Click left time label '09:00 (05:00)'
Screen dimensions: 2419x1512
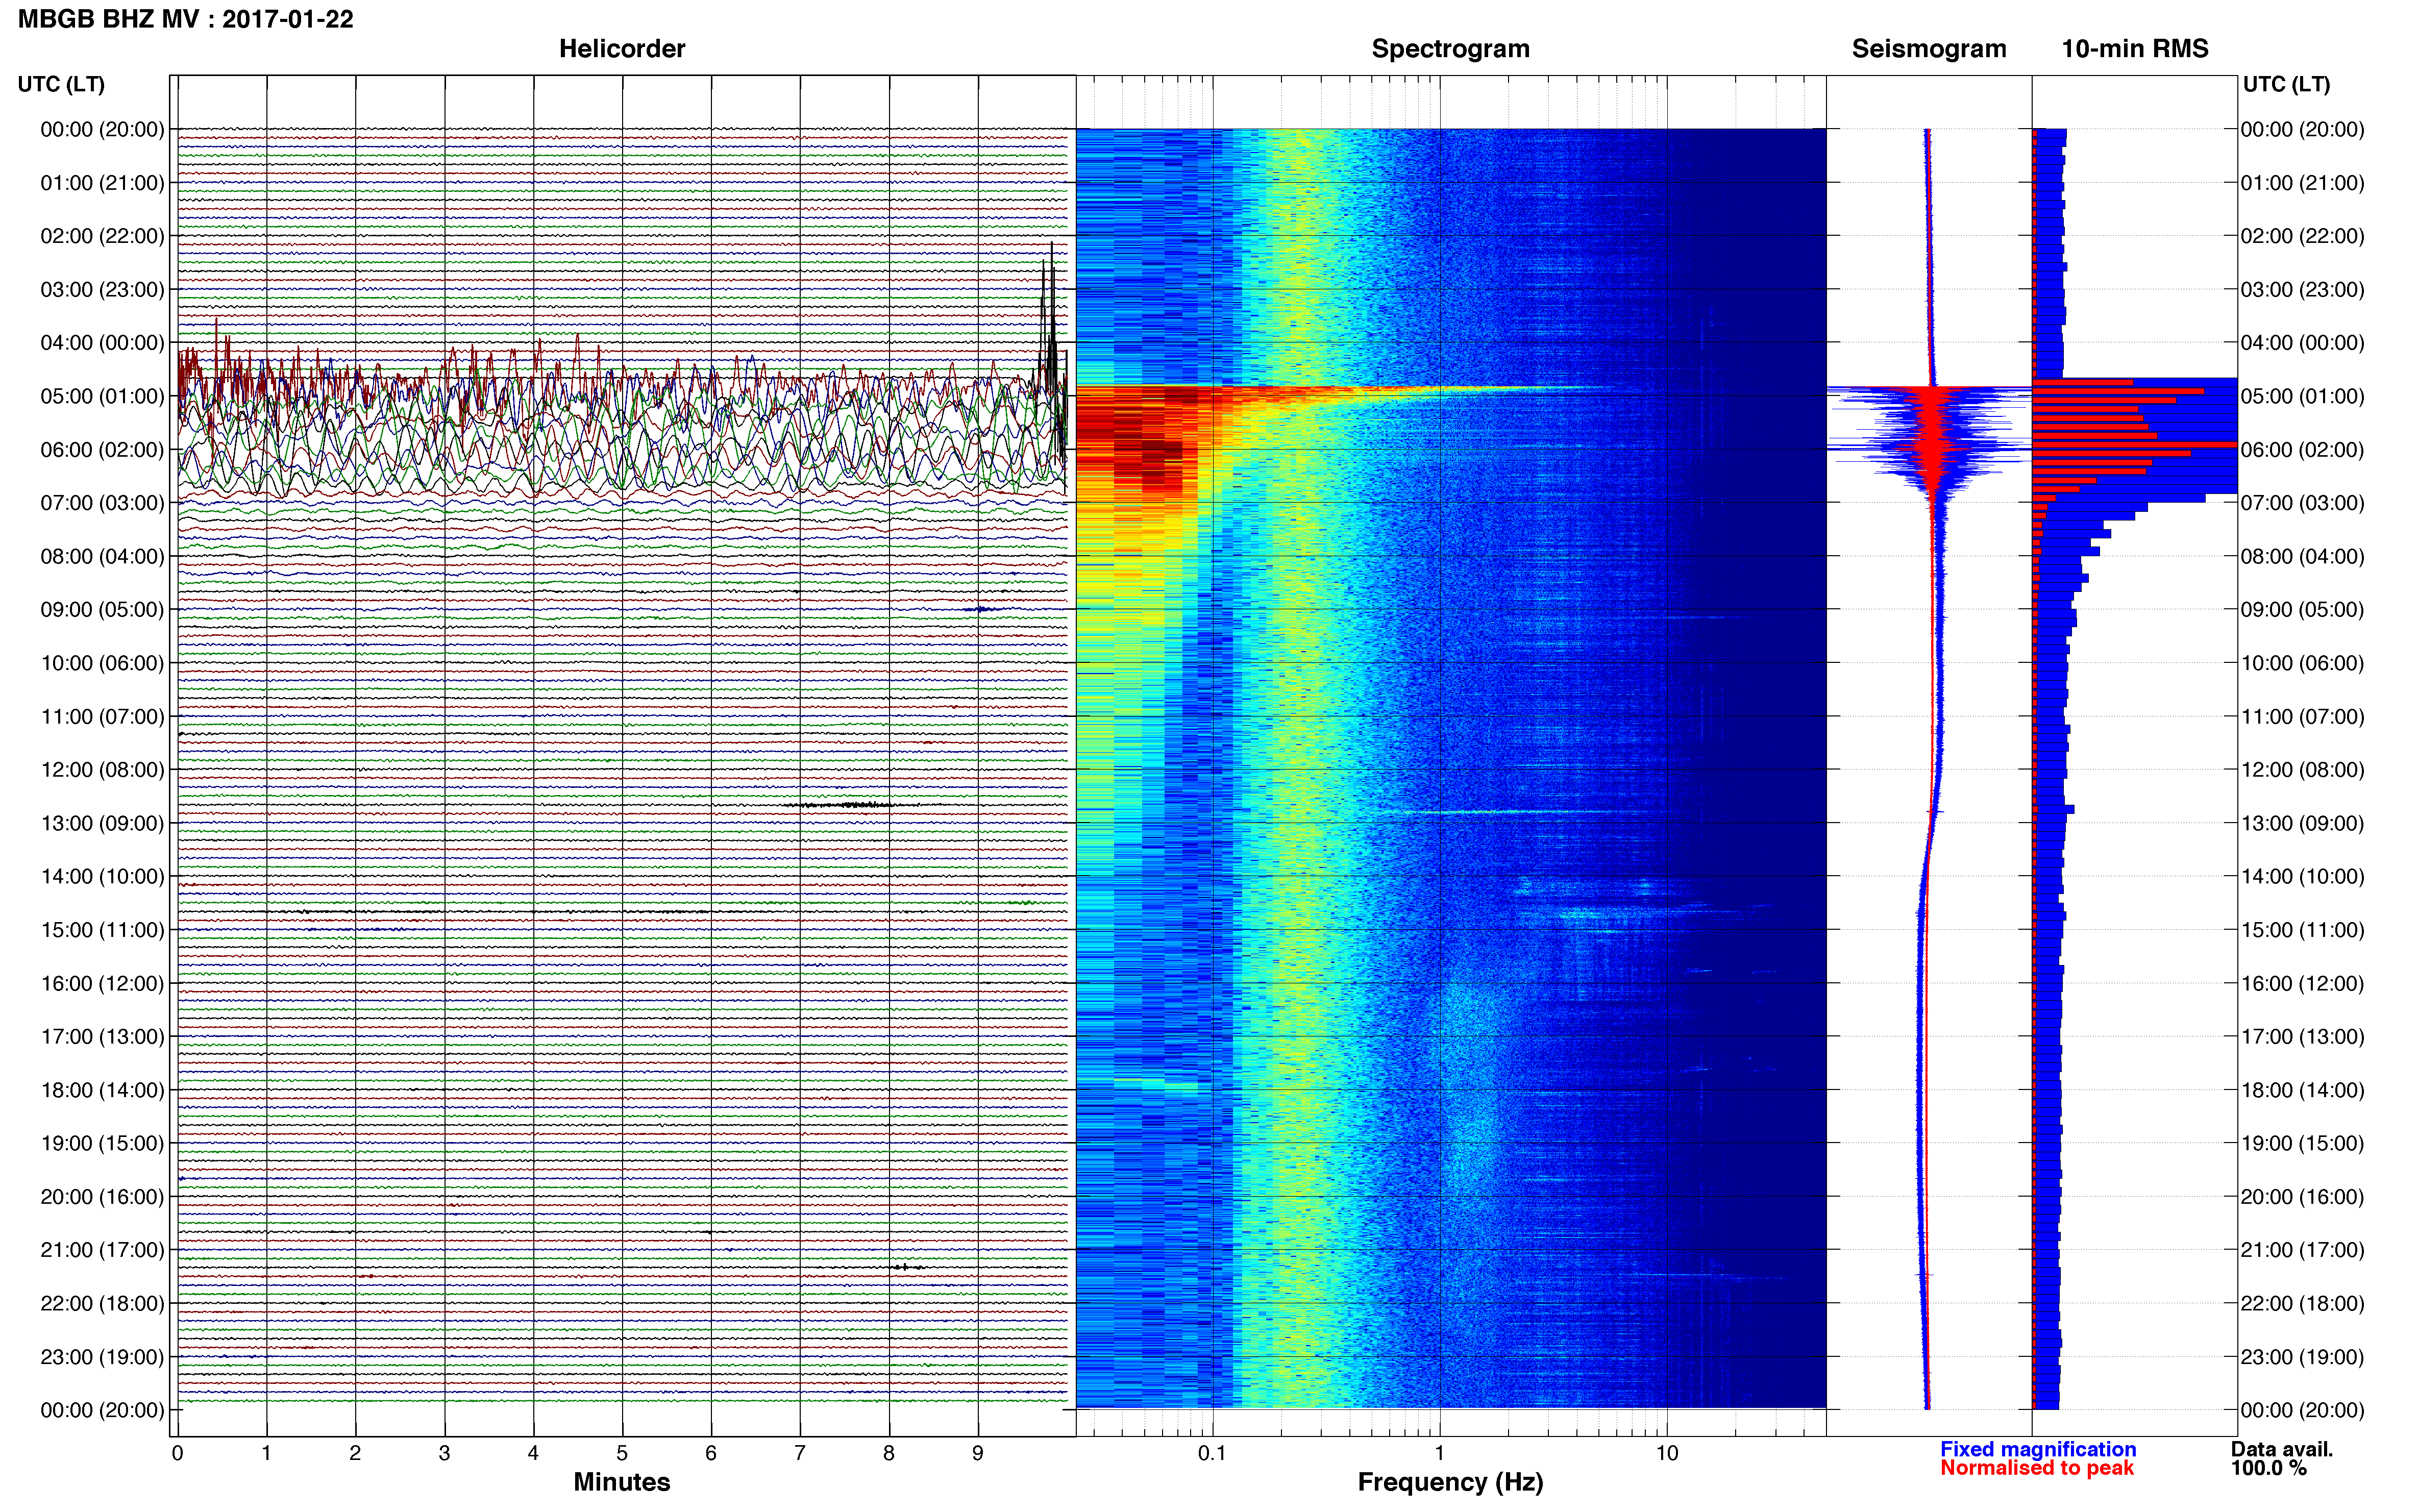pyautogui.click(x=102, y=610)
